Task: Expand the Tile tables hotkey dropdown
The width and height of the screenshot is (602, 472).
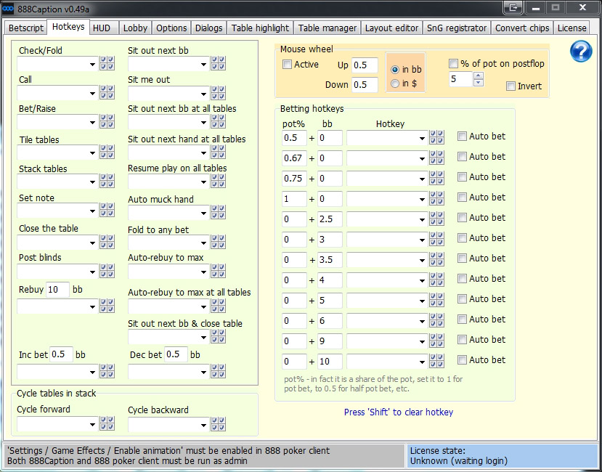Action: pos(93,153)
